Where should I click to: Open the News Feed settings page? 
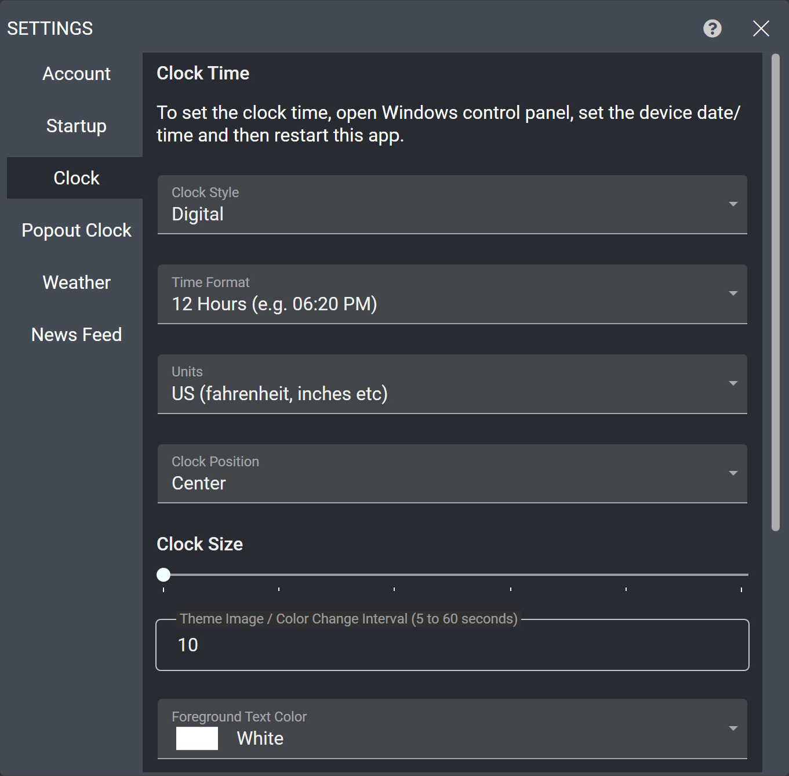tap(76, 334)
